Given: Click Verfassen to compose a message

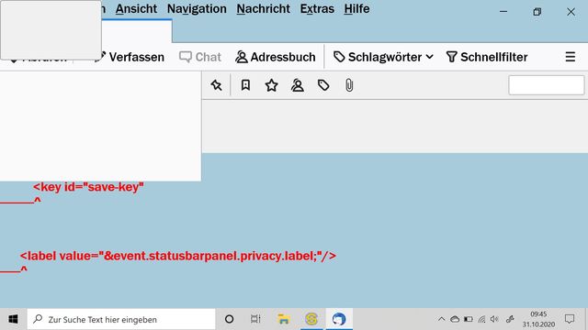Looking at the screenshot, I should 131,57.
